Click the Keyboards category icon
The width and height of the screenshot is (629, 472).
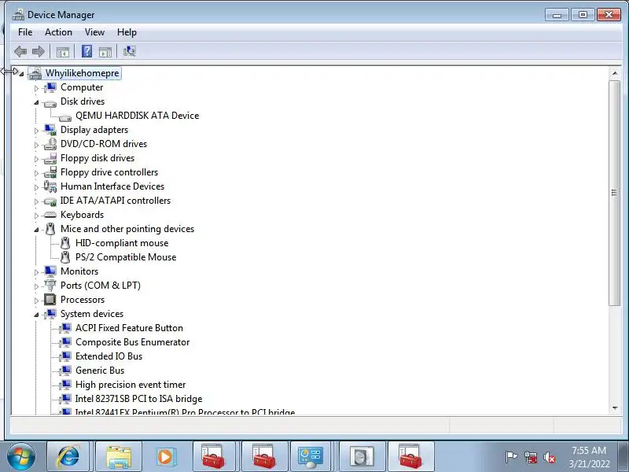[x=50, y=215]
